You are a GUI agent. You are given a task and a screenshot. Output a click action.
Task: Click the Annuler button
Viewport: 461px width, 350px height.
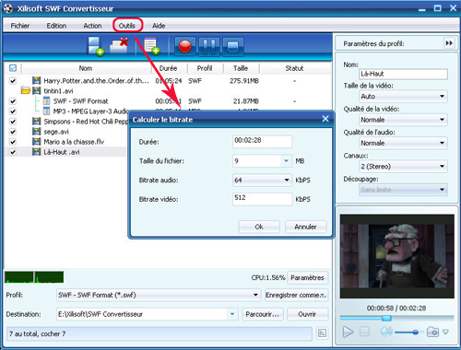click(x=305, y=227)
